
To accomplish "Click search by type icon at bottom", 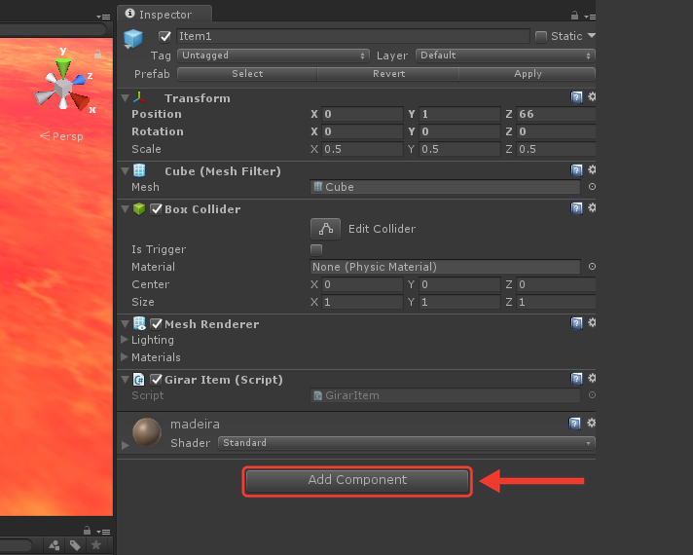I will tap(55, 545).
